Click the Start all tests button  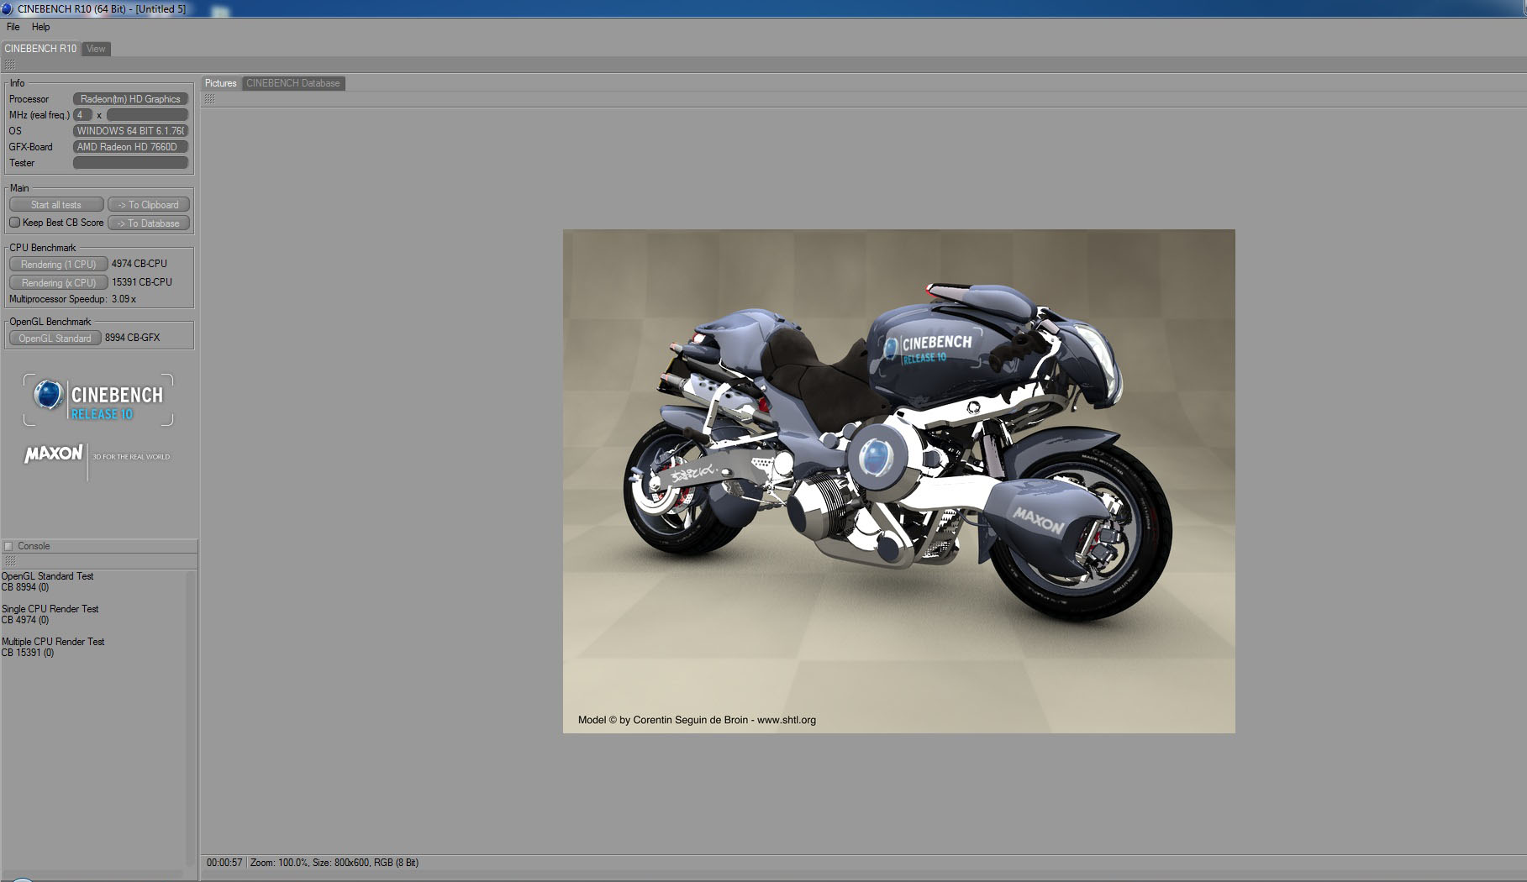(56, 205)
